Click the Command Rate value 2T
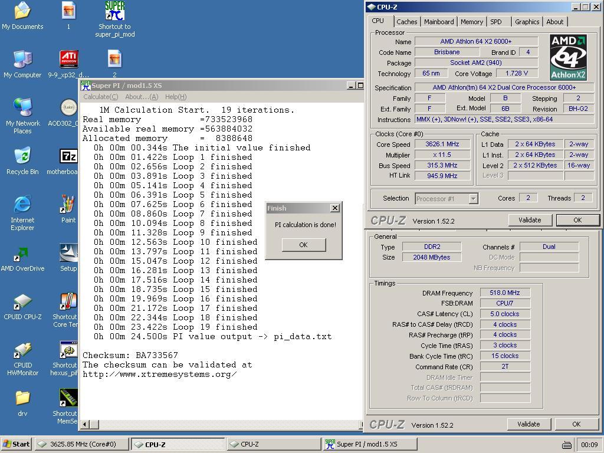 (x=505, y=367)
